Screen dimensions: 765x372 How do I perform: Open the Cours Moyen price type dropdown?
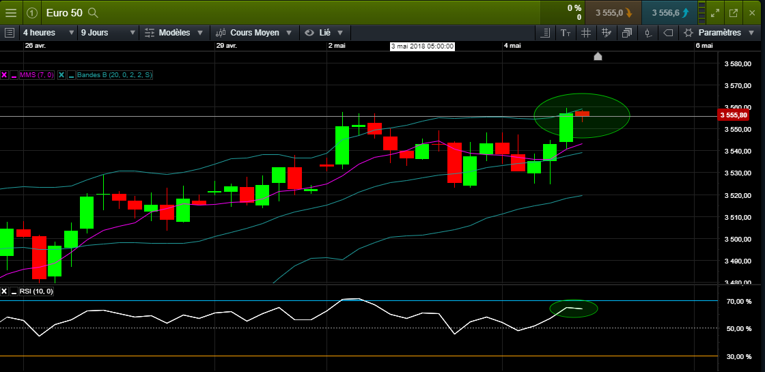click(x=255, y=33)
